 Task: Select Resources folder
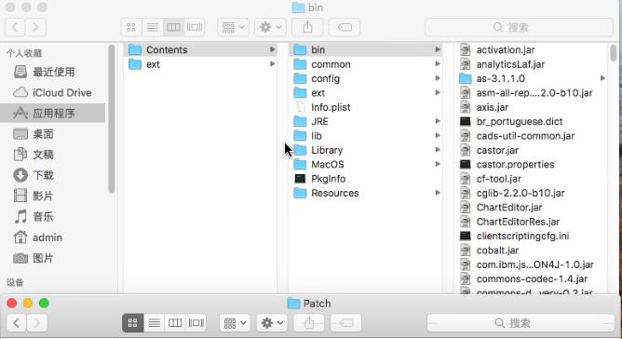tap(366, 193)
